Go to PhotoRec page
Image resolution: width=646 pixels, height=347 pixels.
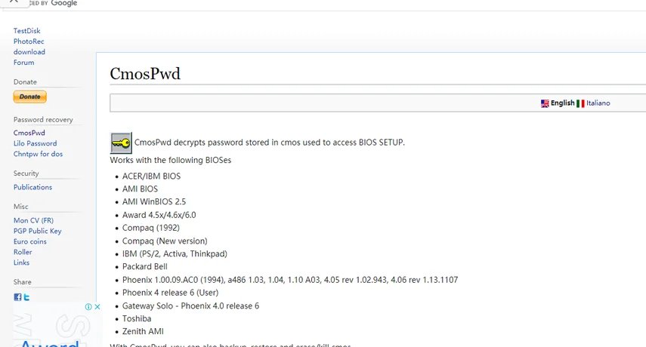pyautogui.click(x=29, y=41)
